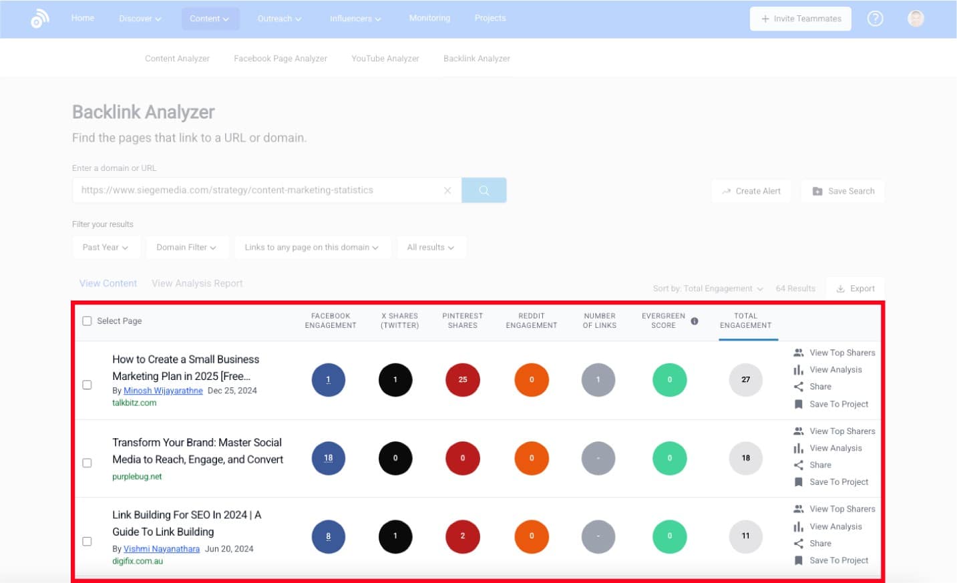Share the talkbitz.com article

pyautogui.click(x=812, y=387)
